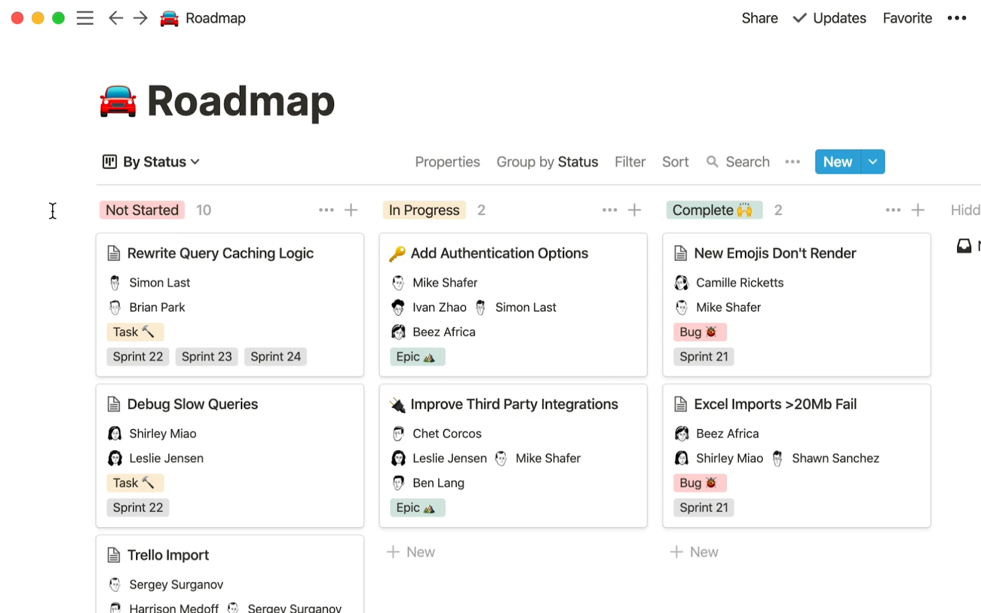The image size is (981, 613).
Task: Add a card with the plus icon on In Progress
Action: (x=635, y=210)
